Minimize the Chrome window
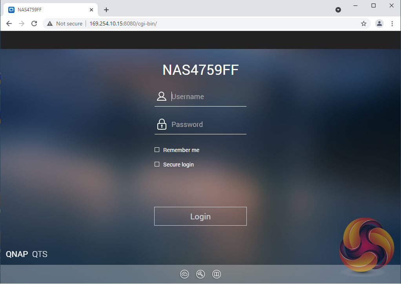Viewport: 401px width, 284px height. point(355,5)
